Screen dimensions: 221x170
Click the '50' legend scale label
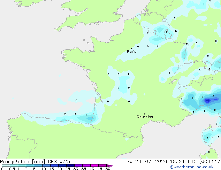pyautogui.click(x=108, y=169)
